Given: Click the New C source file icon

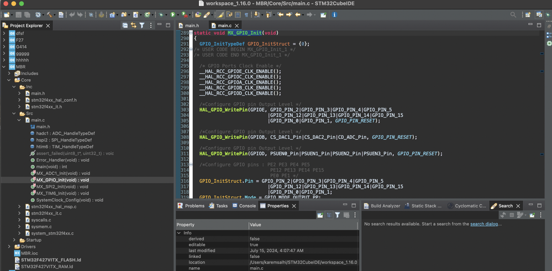Looking at the screenshot, I should click(135, 15).
